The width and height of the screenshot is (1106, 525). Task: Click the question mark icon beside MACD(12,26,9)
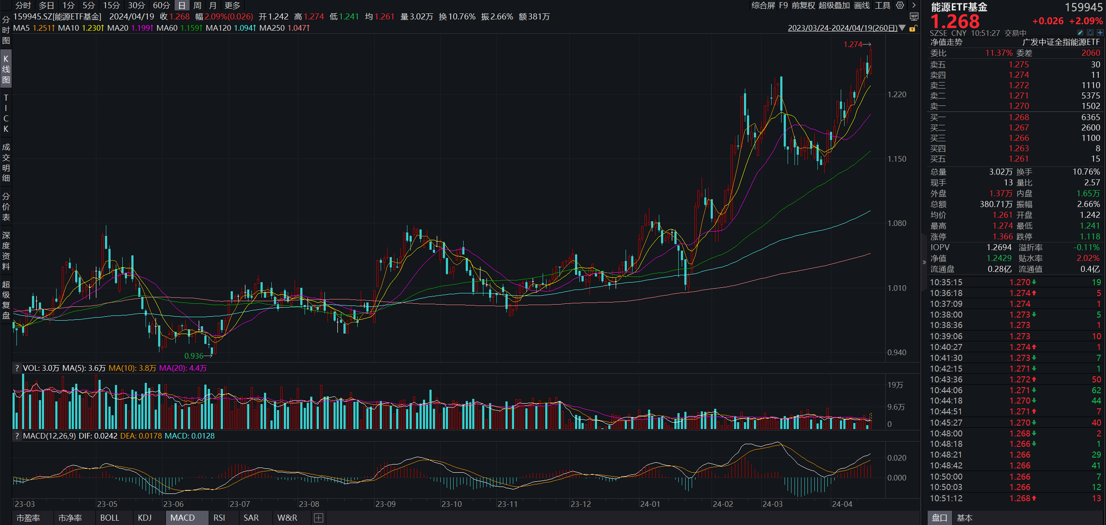coord(16,436)
